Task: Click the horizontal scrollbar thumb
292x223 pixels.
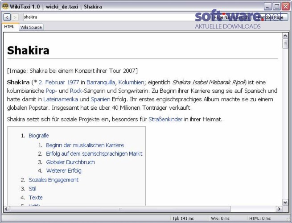Action: pos(120,209)
